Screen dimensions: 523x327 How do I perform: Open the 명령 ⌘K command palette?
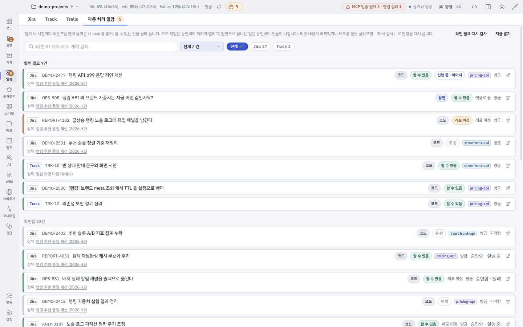450,7
